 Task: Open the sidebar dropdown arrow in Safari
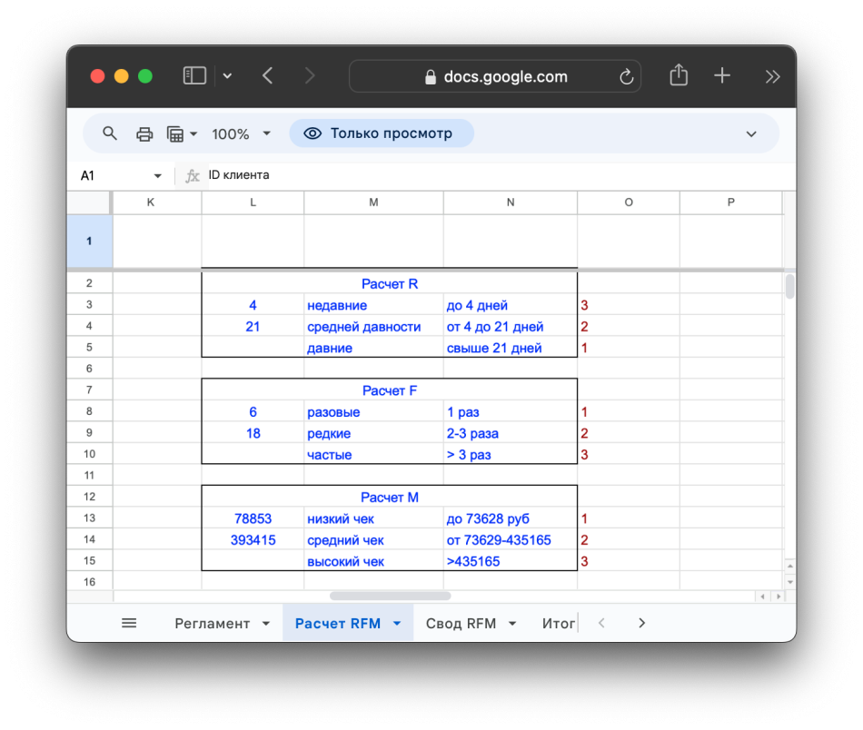pos(227,76)
